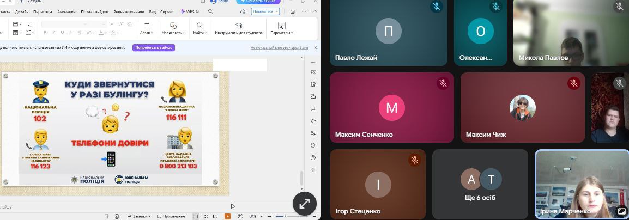Click 'Не показывай мне это' link
The image size is (629, 220).
276,48
